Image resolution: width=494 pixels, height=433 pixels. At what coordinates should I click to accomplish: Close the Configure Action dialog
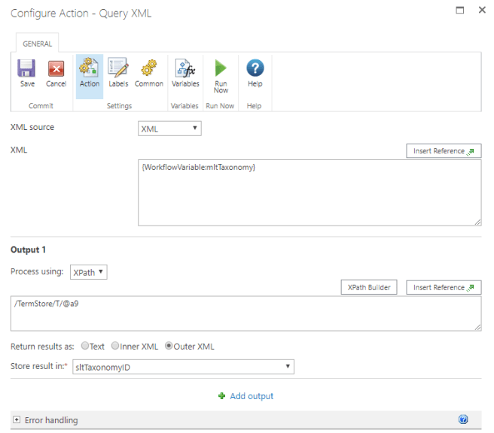click(x=482, y=10)
